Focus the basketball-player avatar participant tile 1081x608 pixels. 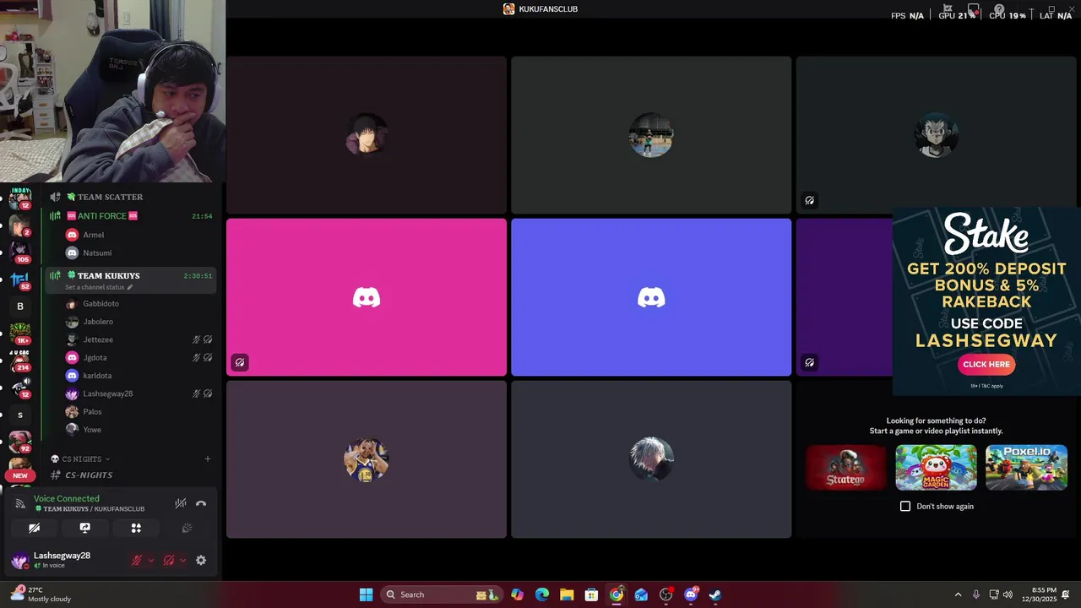point(367,459)
